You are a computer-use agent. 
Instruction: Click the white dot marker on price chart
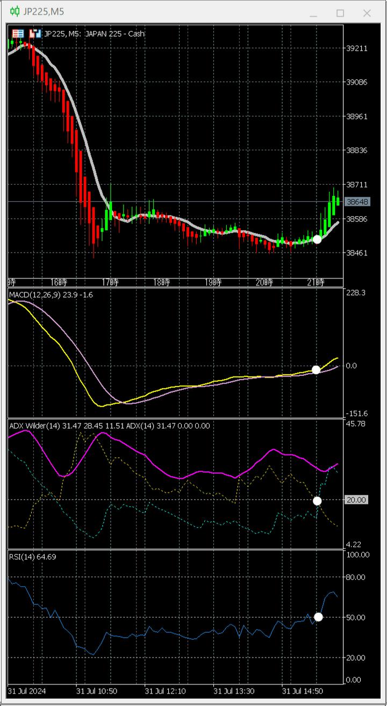tap(317, 239)
